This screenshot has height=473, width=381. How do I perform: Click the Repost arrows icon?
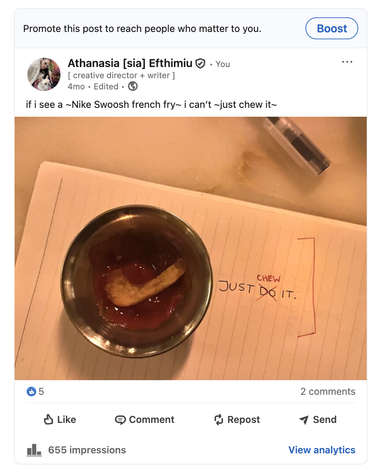219,419
